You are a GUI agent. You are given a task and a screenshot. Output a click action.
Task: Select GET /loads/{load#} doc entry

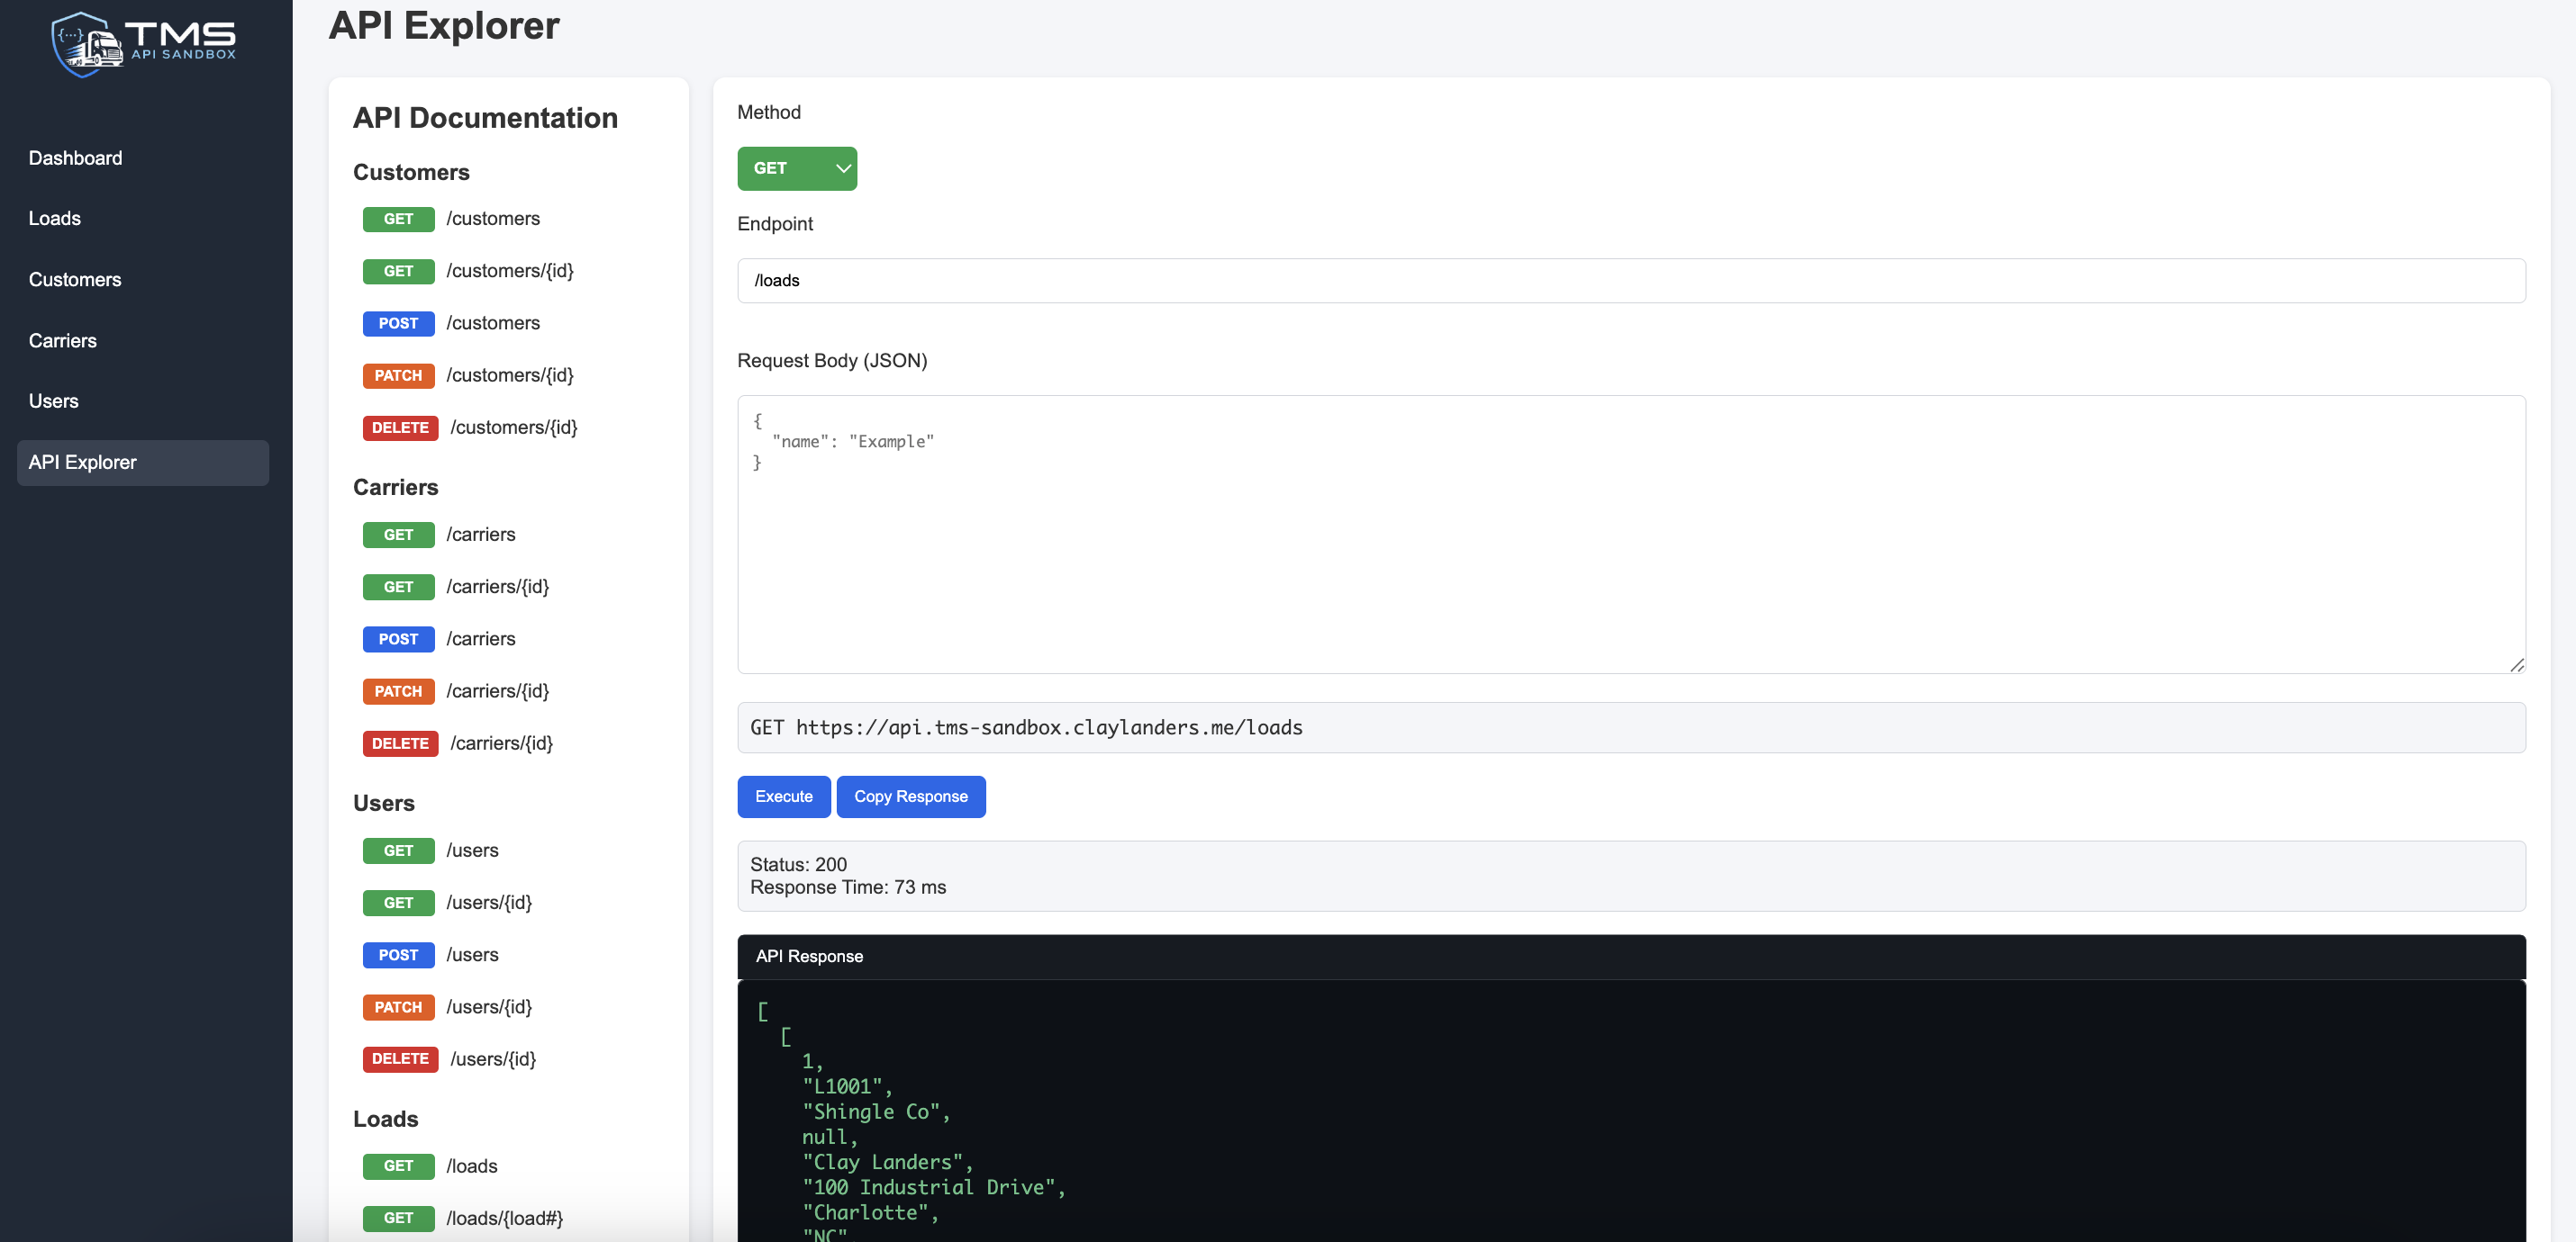click(x=463, y=1218)
